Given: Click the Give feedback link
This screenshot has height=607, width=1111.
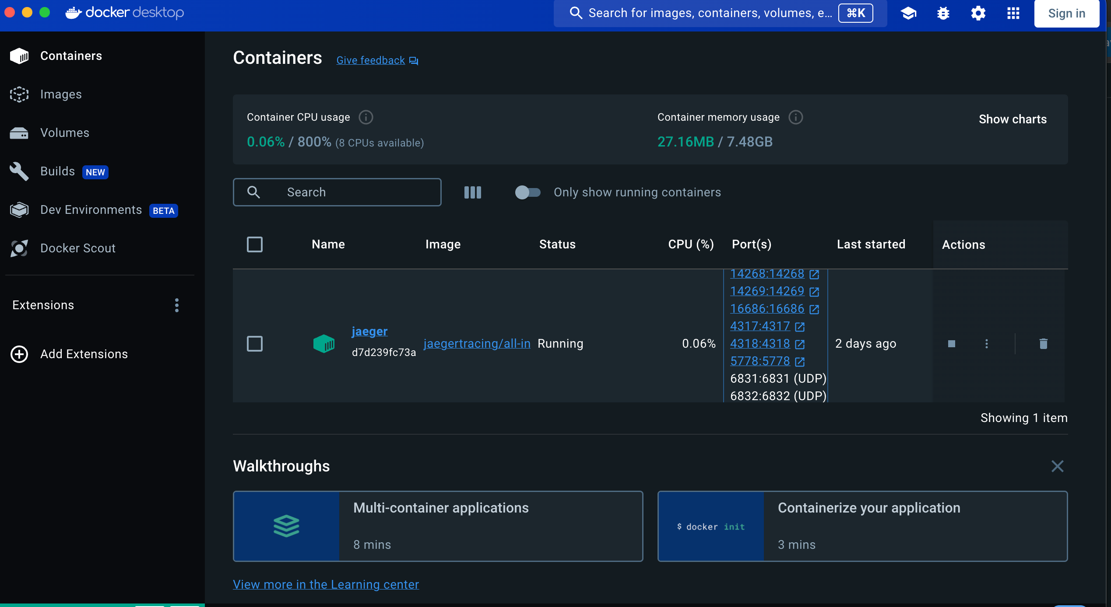Looking at the screenshot, I should pyautogui.click(x=370, y=60).
